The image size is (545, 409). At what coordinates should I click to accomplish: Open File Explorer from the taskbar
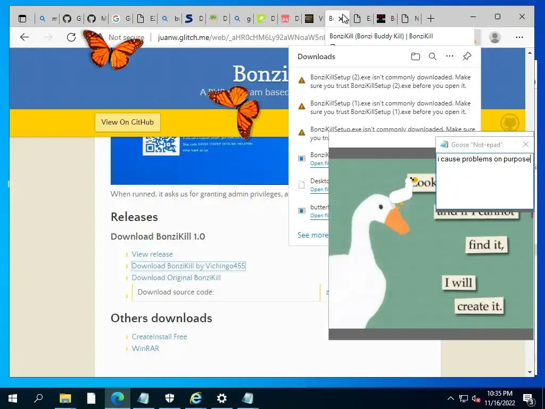(65, 398)
